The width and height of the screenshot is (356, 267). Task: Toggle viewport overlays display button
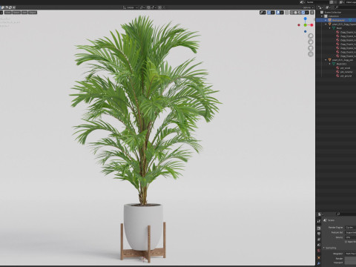(x=278, y=13)
